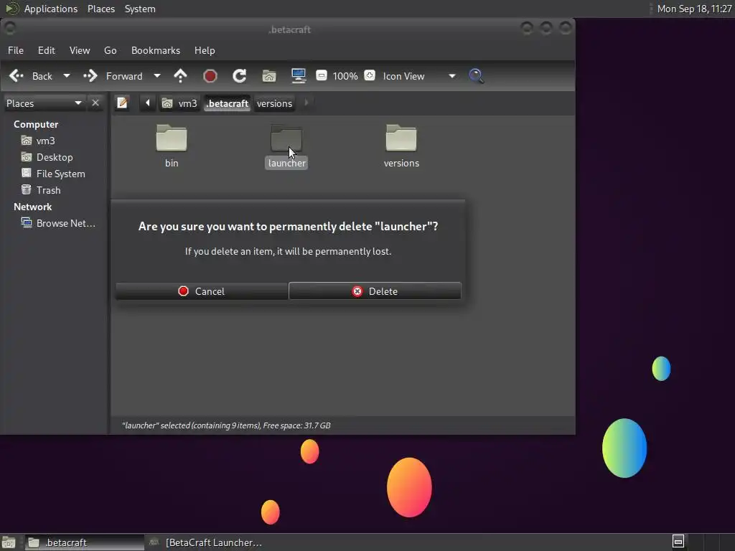Confirm Delete of launcher folder
Screen dimensions: 735x551
(x=375, y=291)
